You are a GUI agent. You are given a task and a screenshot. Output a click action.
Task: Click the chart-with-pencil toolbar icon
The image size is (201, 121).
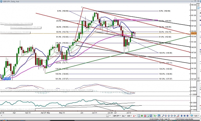pyautogui.click(x=148, y=116)
